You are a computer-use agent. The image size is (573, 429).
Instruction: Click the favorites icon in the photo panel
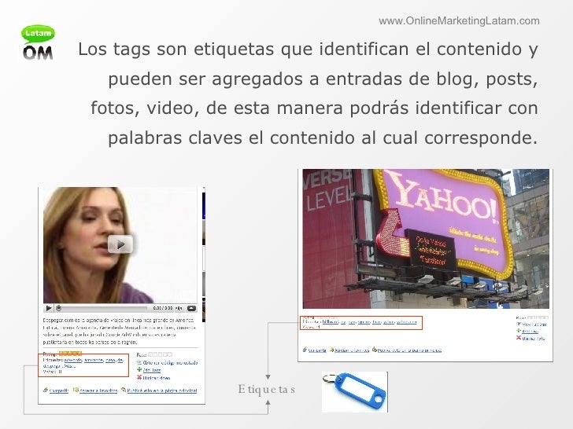point(332,350)
